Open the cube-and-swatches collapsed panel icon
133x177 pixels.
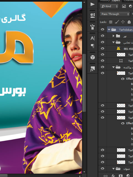pos(93,15)
